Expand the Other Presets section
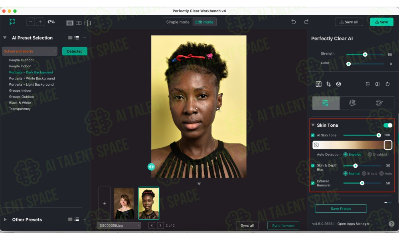399x239 pixels. click(5, 219)
